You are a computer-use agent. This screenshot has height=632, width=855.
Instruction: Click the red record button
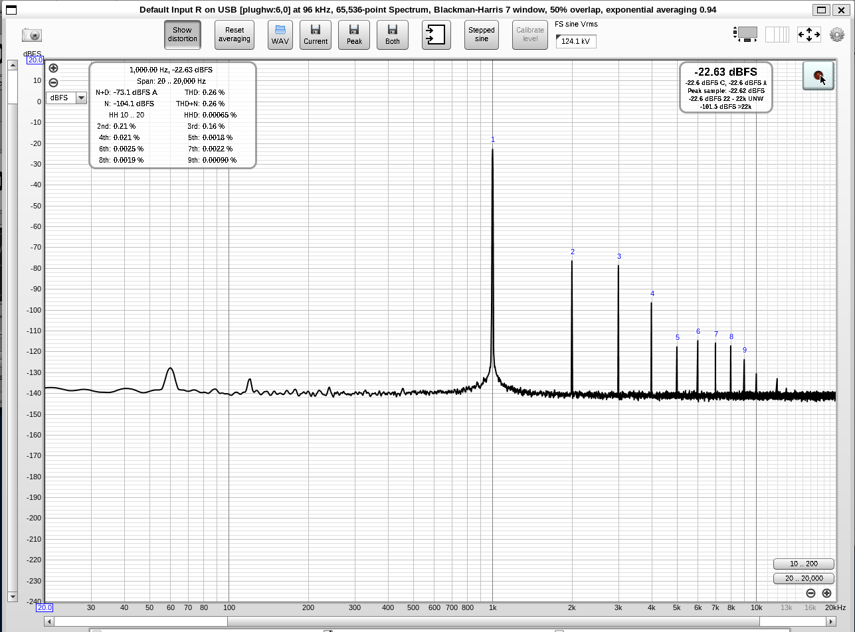[x=818, y=75]
